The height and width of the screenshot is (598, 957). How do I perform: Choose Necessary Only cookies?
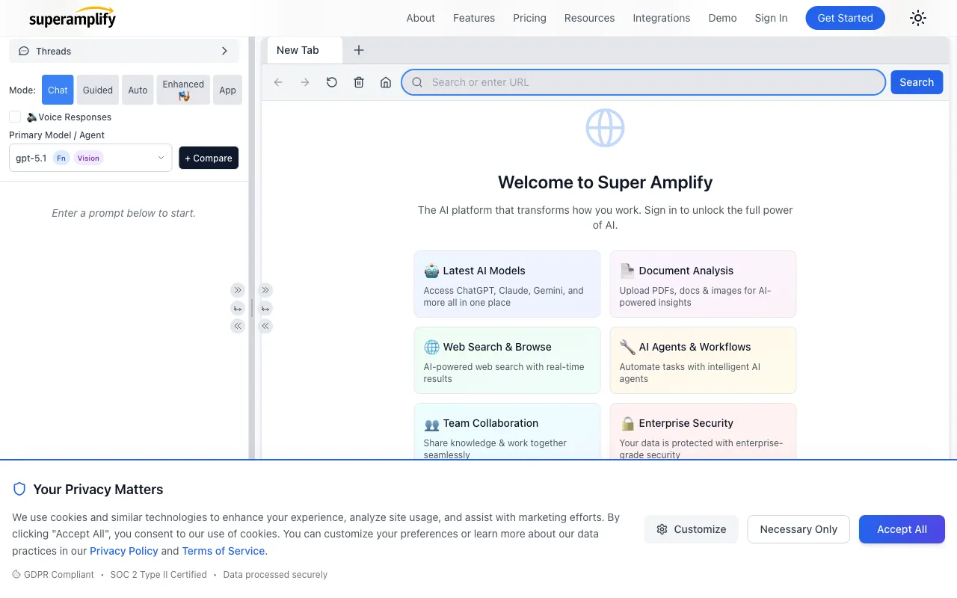pyautogui.click(x=798, y=529)
